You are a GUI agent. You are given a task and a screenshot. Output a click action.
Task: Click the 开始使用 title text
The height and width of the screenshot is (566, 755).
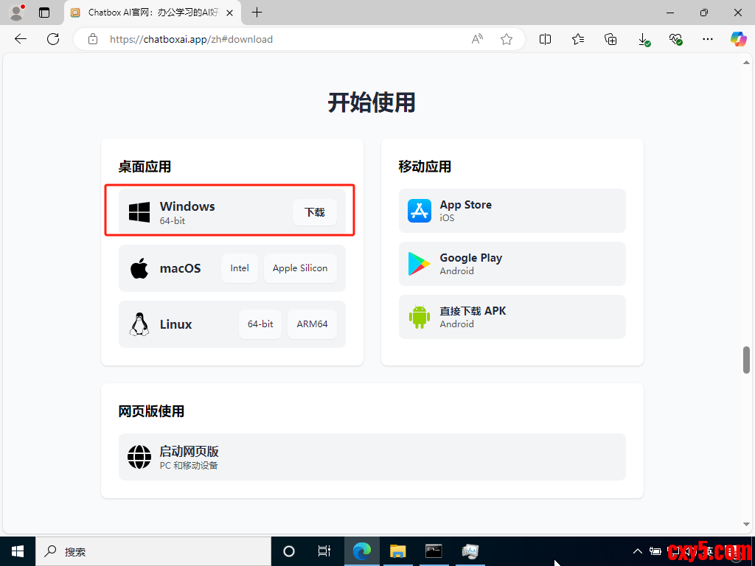click(x=372, y=102)
